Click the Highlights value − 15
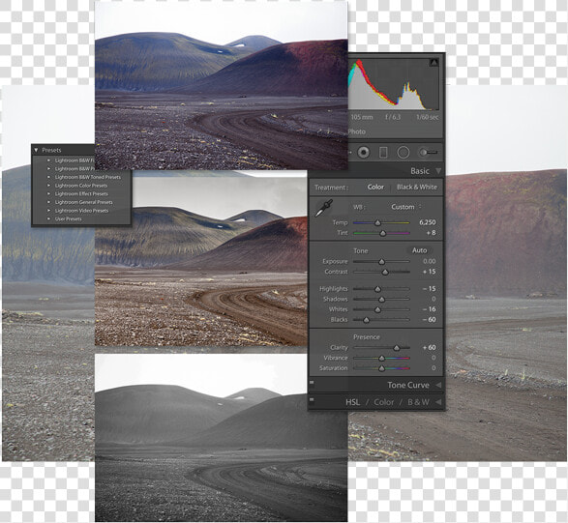568x523 pixels. (429, 289)
